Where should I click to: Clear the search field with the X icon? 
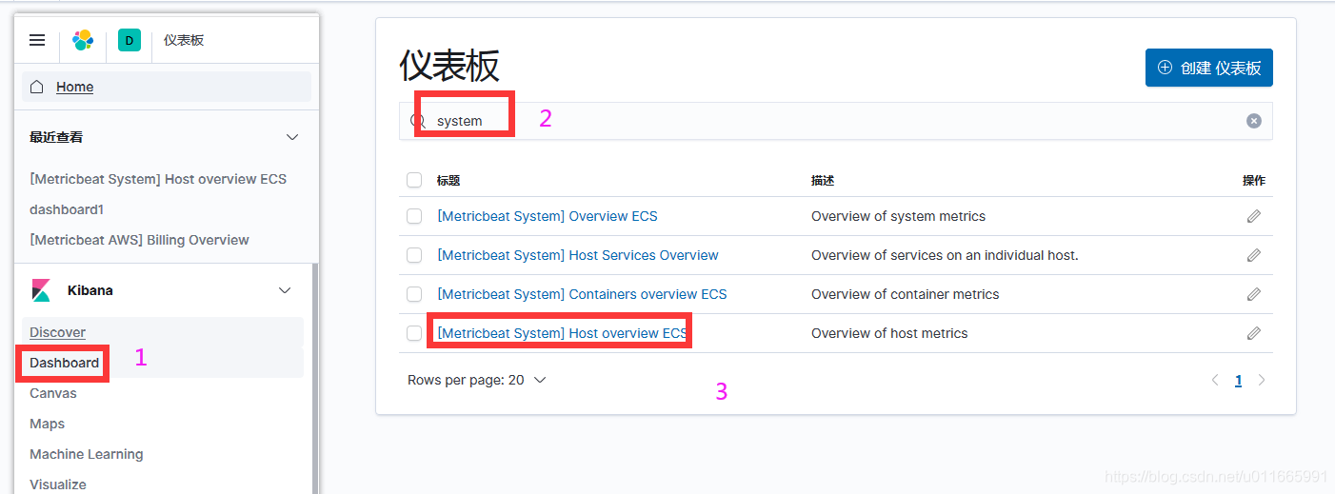tap(1253, 121)
